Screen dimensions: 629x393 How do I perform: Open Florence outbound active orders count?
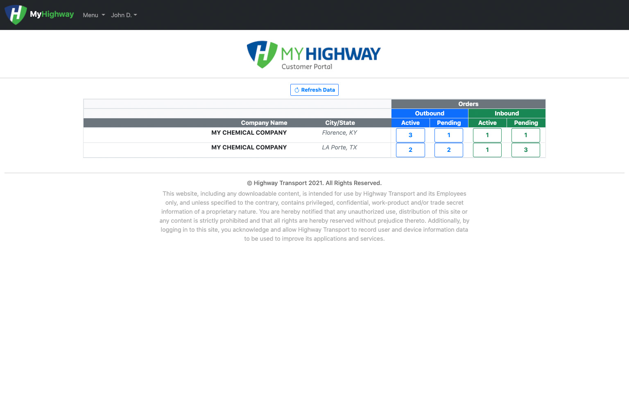[410, 135]
